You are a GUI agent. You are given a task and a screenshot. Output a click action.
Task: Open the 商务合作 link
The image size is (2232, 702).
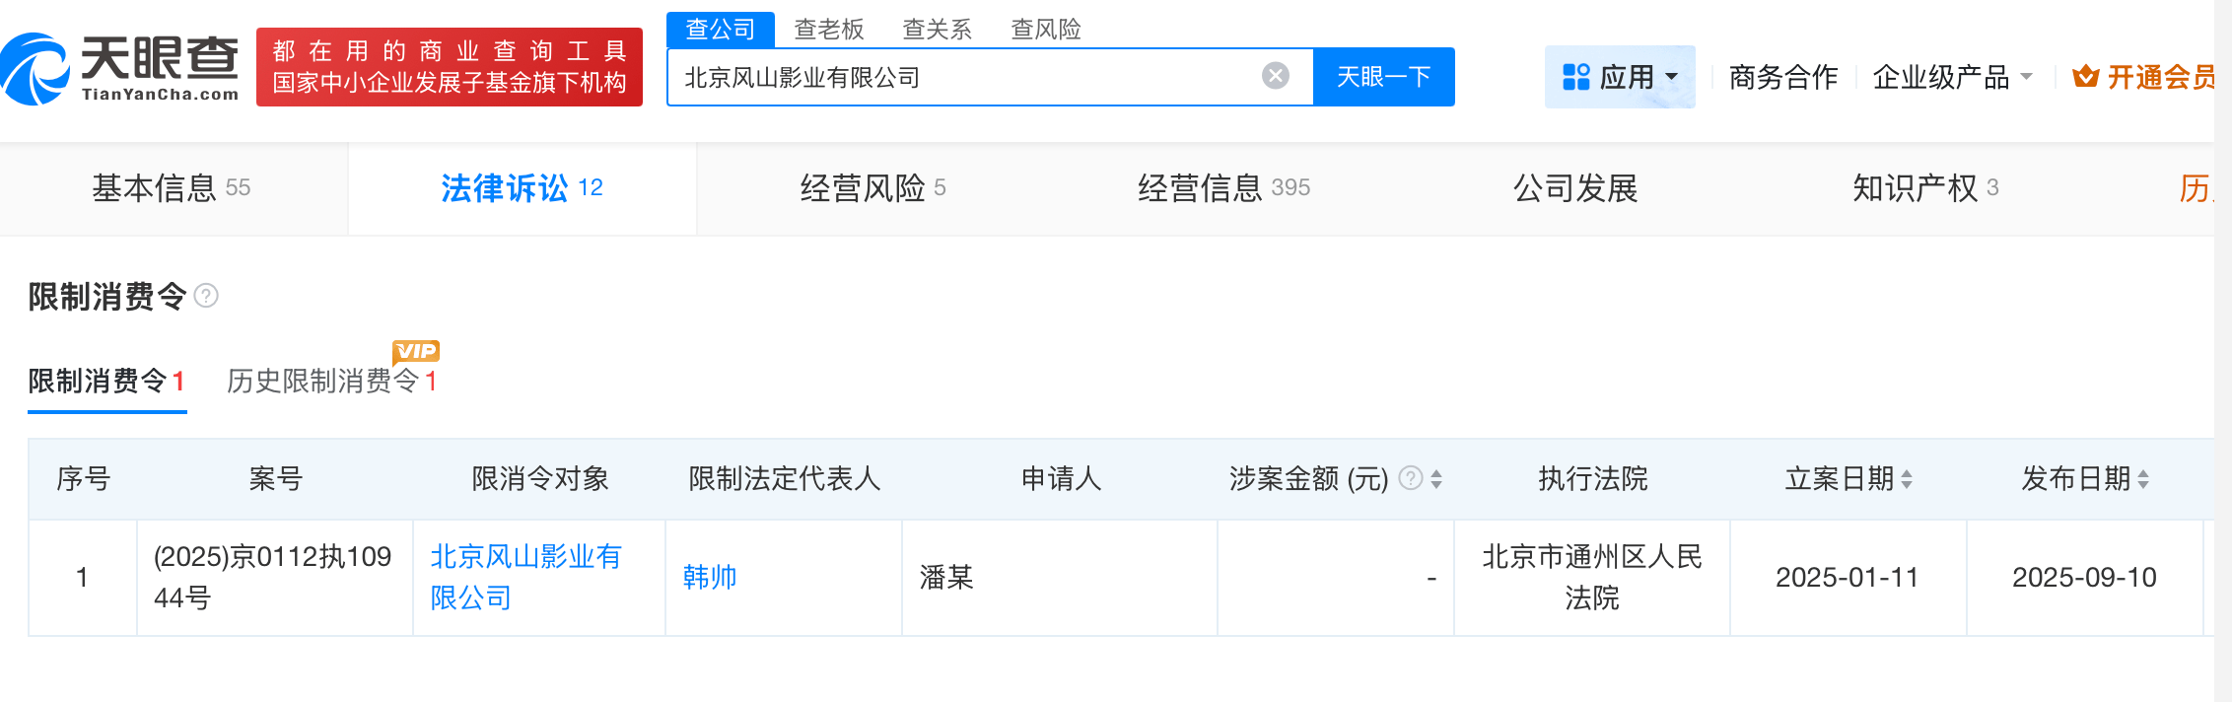[x=1783, y=77]
